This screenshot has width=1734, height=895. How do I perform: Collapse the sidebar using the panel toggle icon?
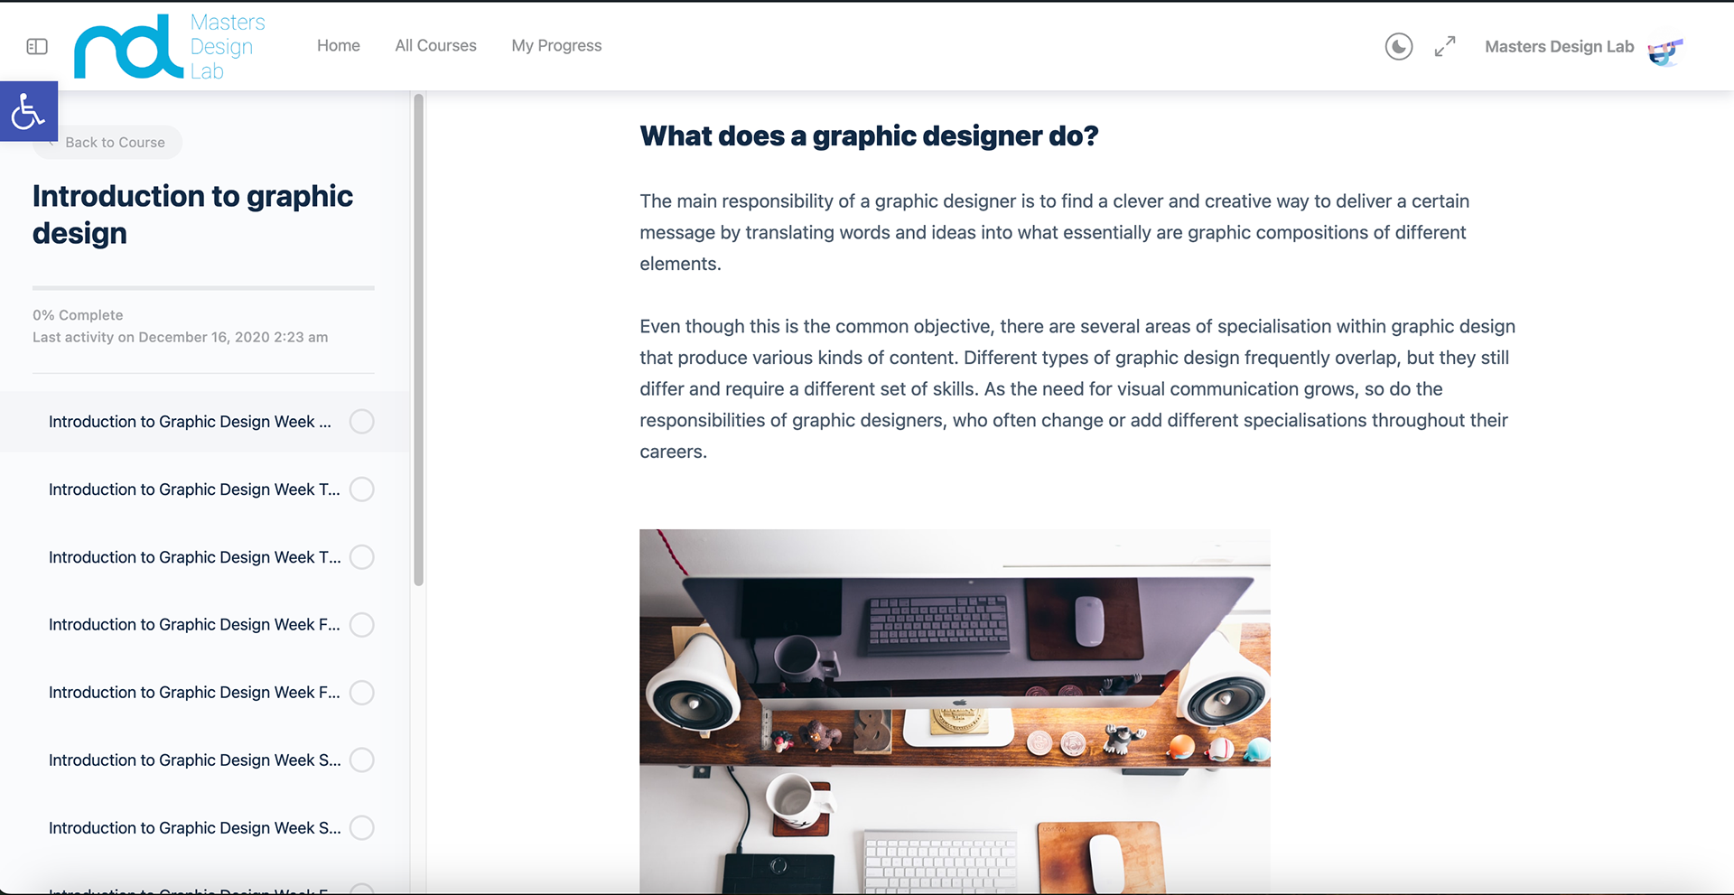tap(37, 46)
